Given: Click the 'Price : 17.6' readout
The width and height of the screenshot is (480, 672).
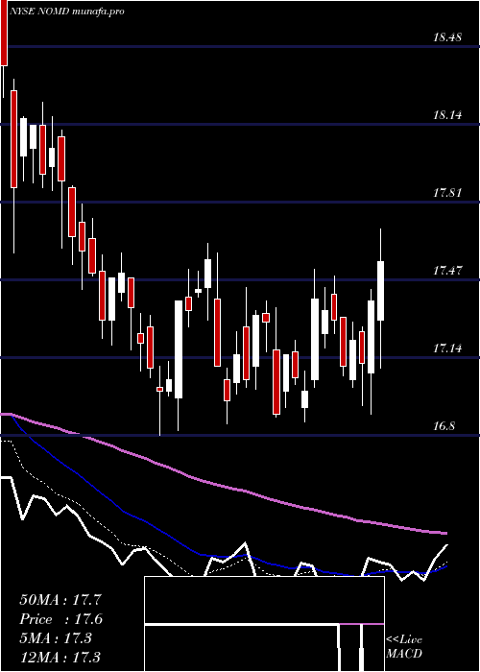Looking at the screenshot, I should click(61, 619).
